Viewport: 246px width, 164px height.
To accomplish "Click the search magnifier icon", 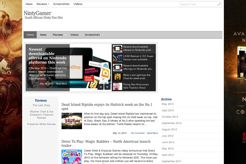I will pyautogui.click(x=219, y=4).
